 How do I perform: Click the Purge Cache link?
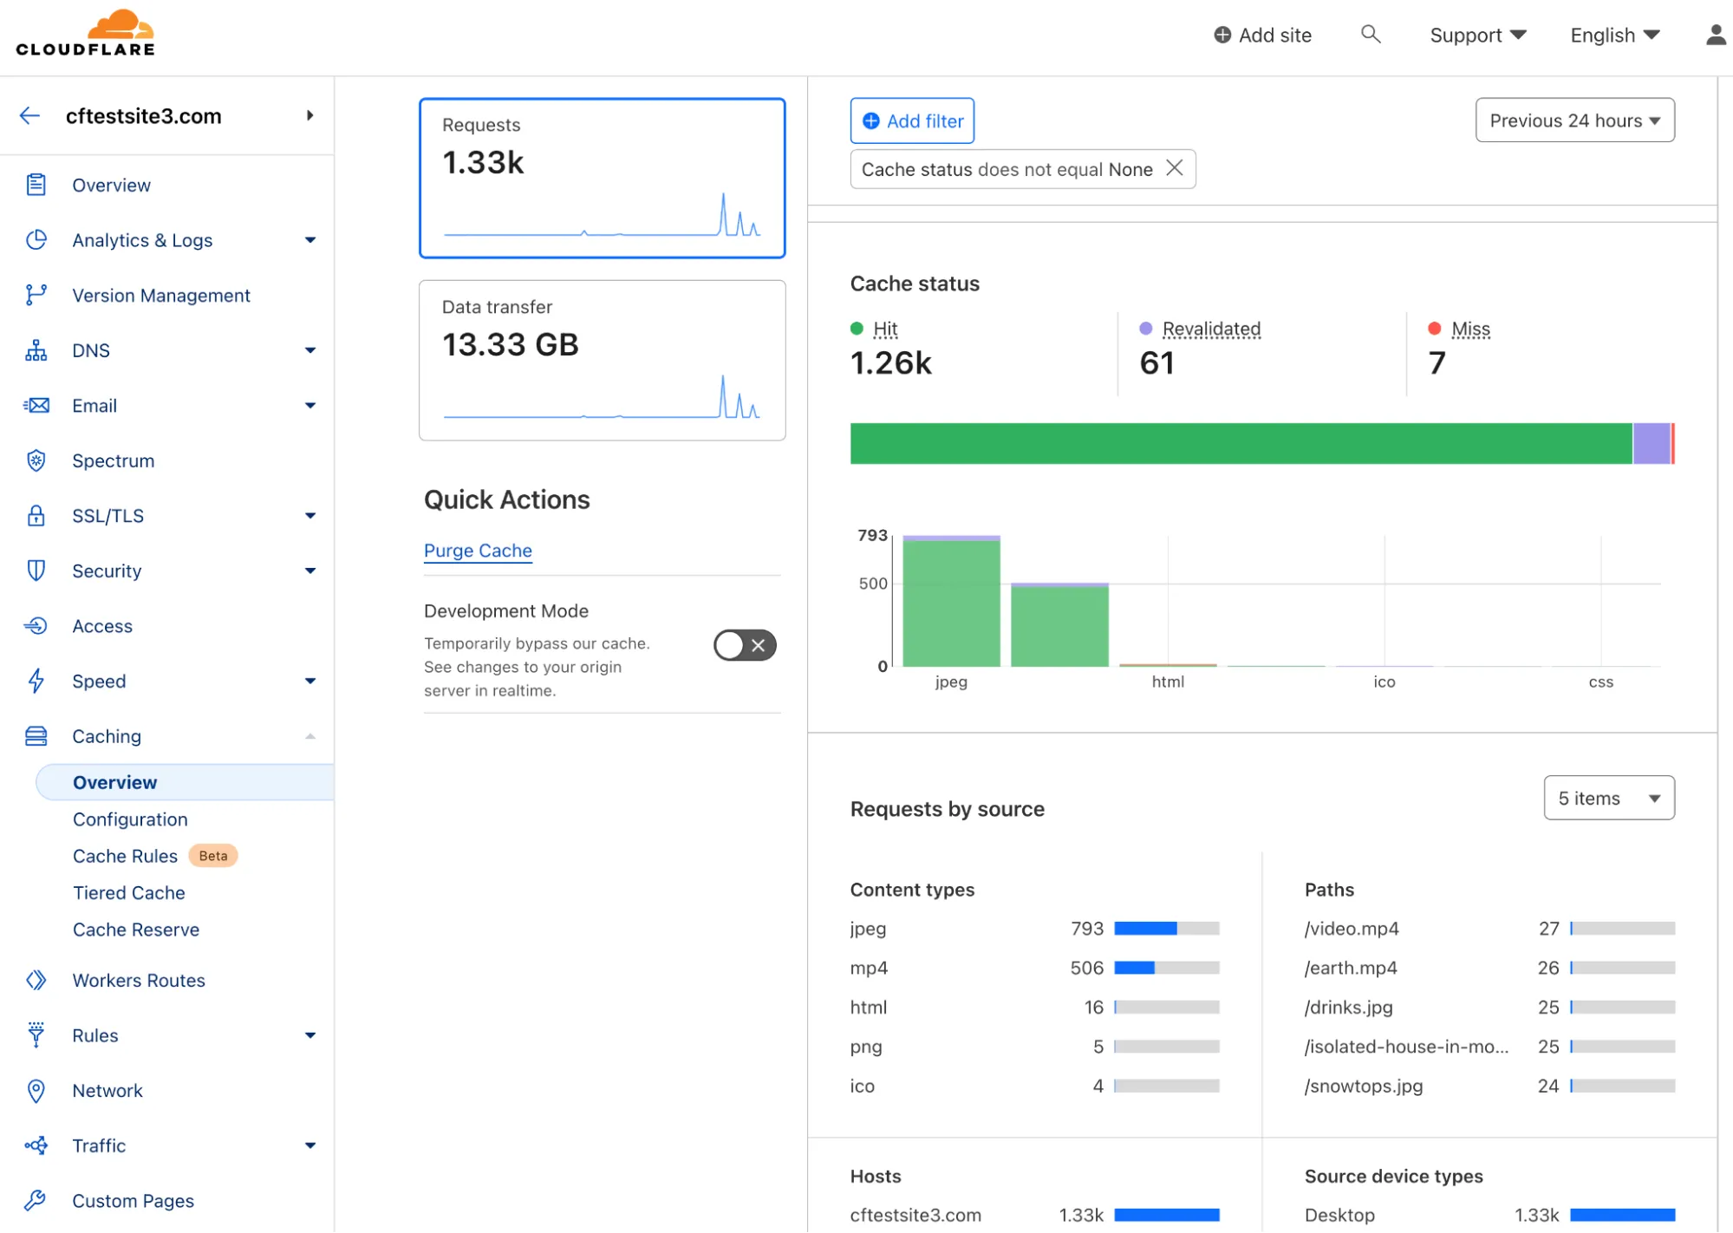coord(478,551)
